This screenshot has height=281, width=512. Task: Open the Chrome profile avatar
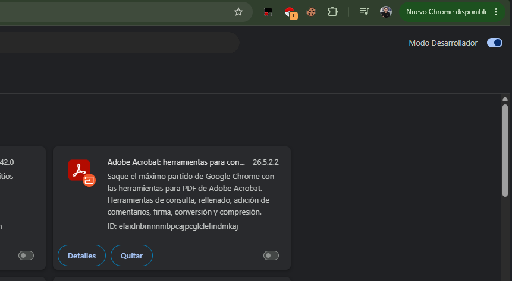385,12
